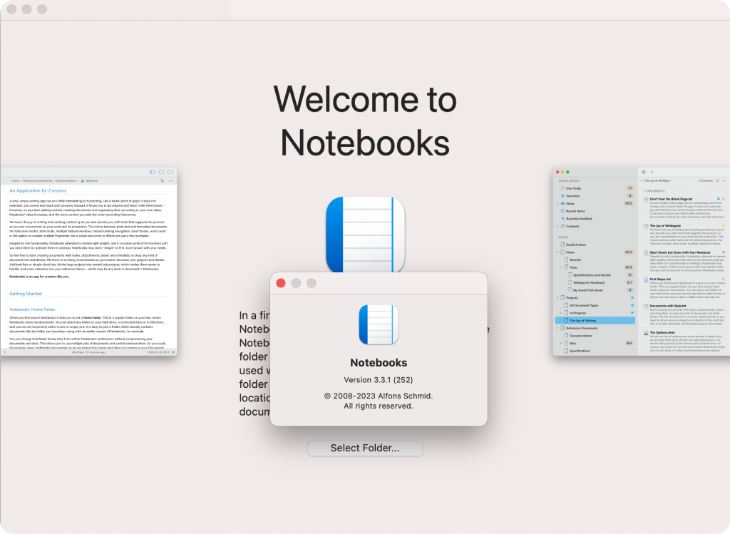Image resolution: width=730 pixels, height=534 pixels.
Task: Click Documentation in the breadcrumb path
Action: 66,181
